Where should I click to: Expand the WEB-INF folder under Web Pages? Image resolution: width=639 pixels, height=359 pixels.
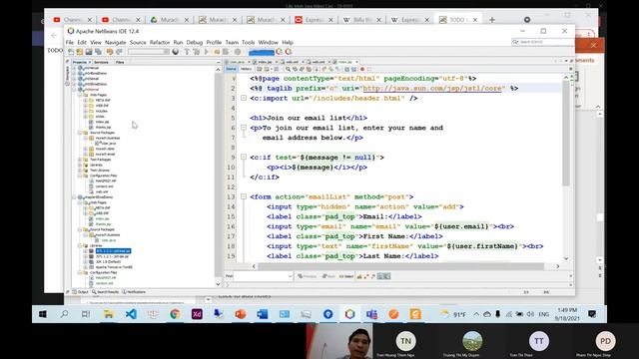point(86,106)
